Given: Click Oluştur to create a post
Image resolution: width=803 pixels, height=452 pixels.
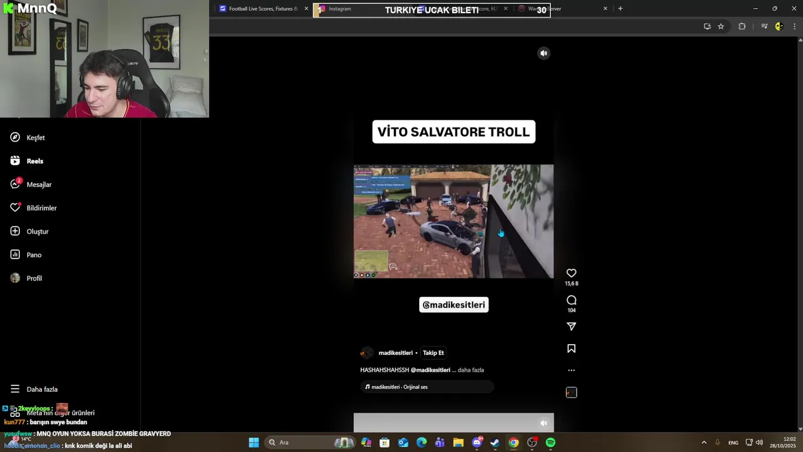Looking at the screenshot, I should [x=29, y=231].
